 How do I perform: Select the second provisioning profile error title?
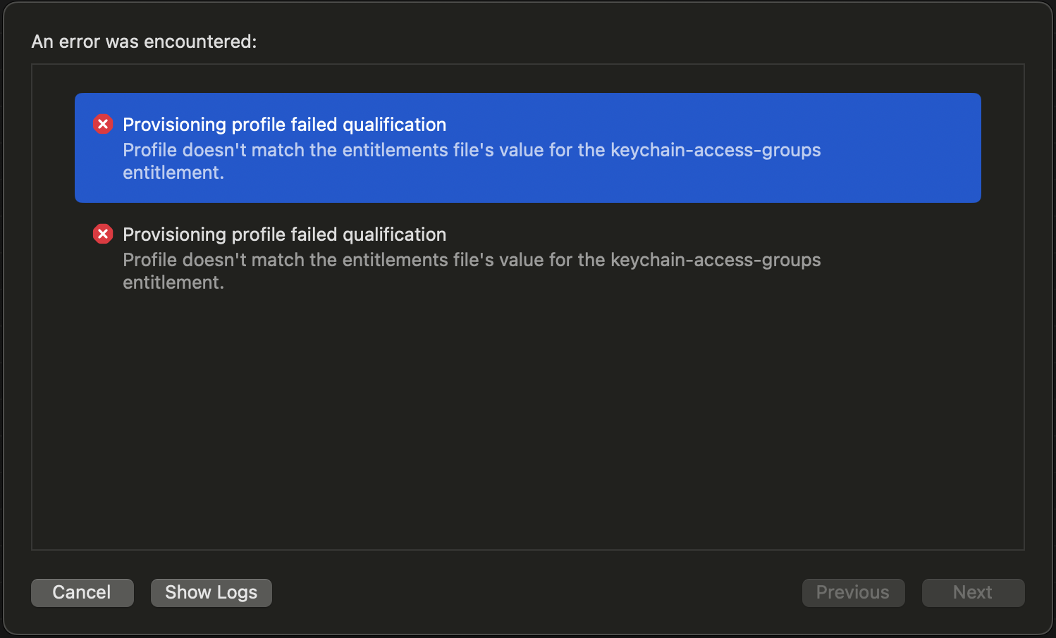coord(284,234)
